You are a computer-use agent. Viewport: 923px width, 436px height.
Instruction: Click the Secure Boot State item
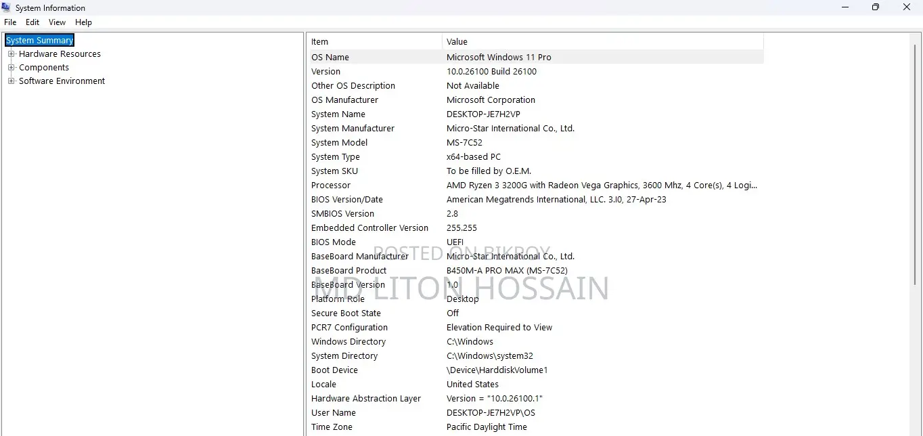click(346, 313)
